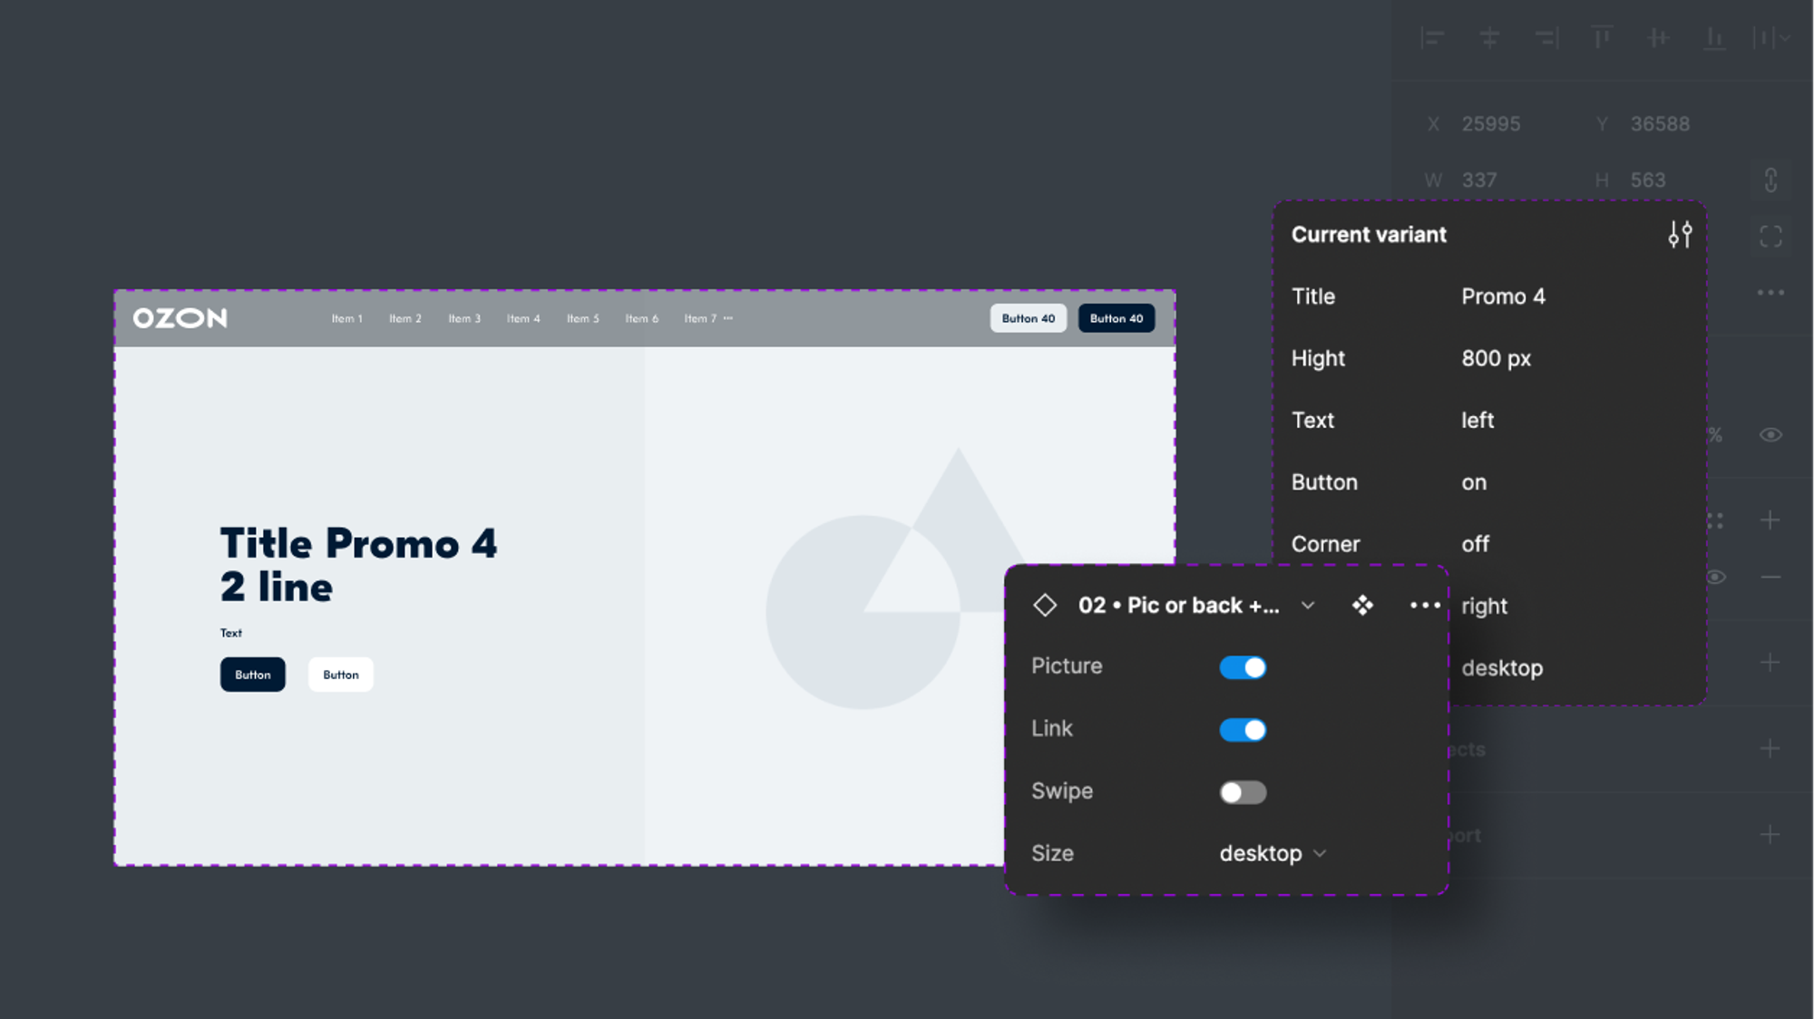Click the Text left value
The width and height of the screenshot is (1814, 1019).
coord(1478,421)
